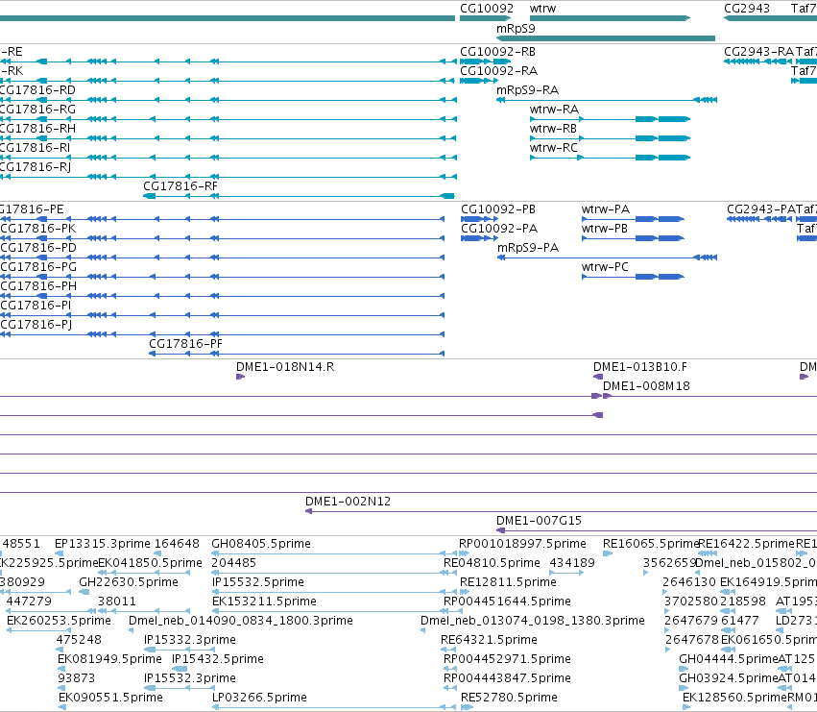Open the DME1-002N12 BAC label
Image resolution: width=817 pixels, height=712 pixels.
tap(348, 502)
